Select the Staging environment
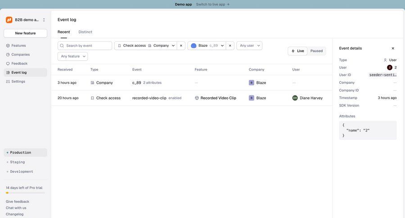 [x=18, y=162]
